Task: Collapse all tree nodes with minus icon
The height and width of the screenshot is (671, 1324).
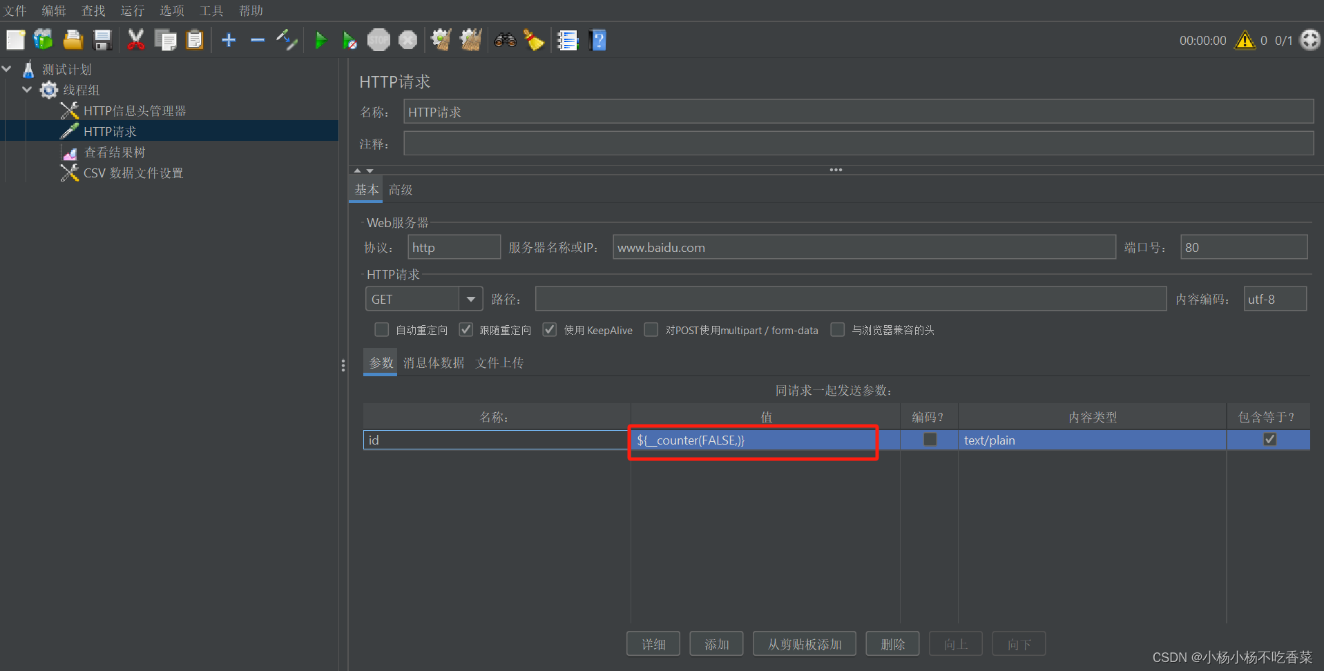Action: pos(258,40)
